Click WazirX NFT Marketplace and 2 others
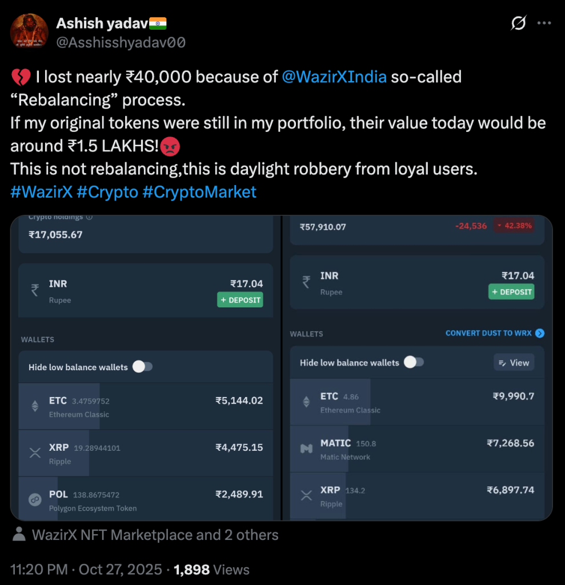Image resolution: width=565 pixels, height=585 pixels. (x=155, y=535)
